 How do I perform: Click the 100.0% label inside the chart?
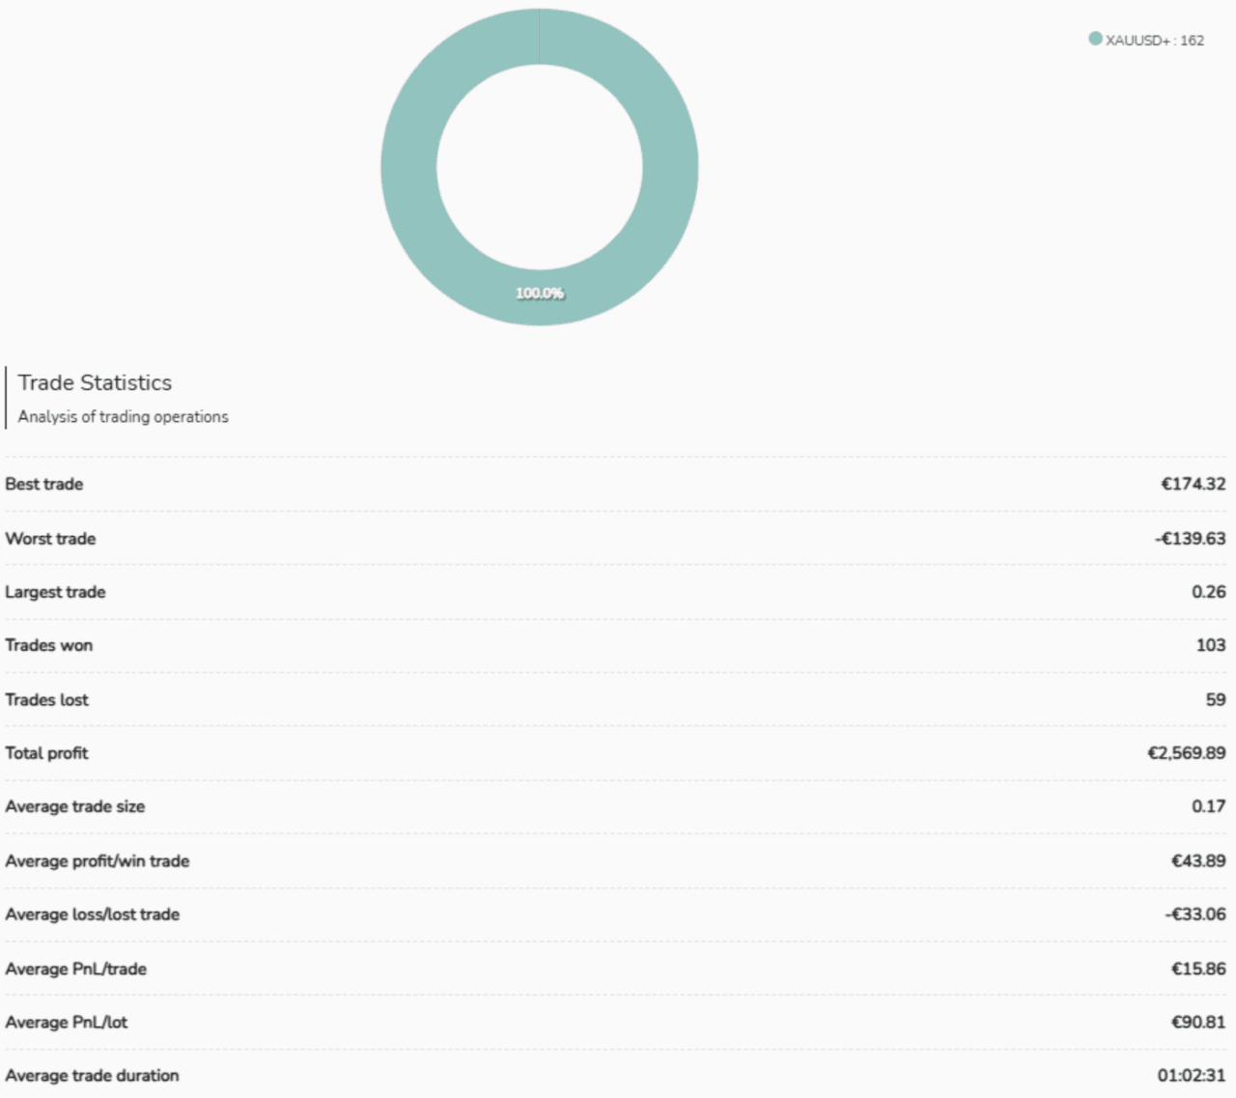point(541,293)
